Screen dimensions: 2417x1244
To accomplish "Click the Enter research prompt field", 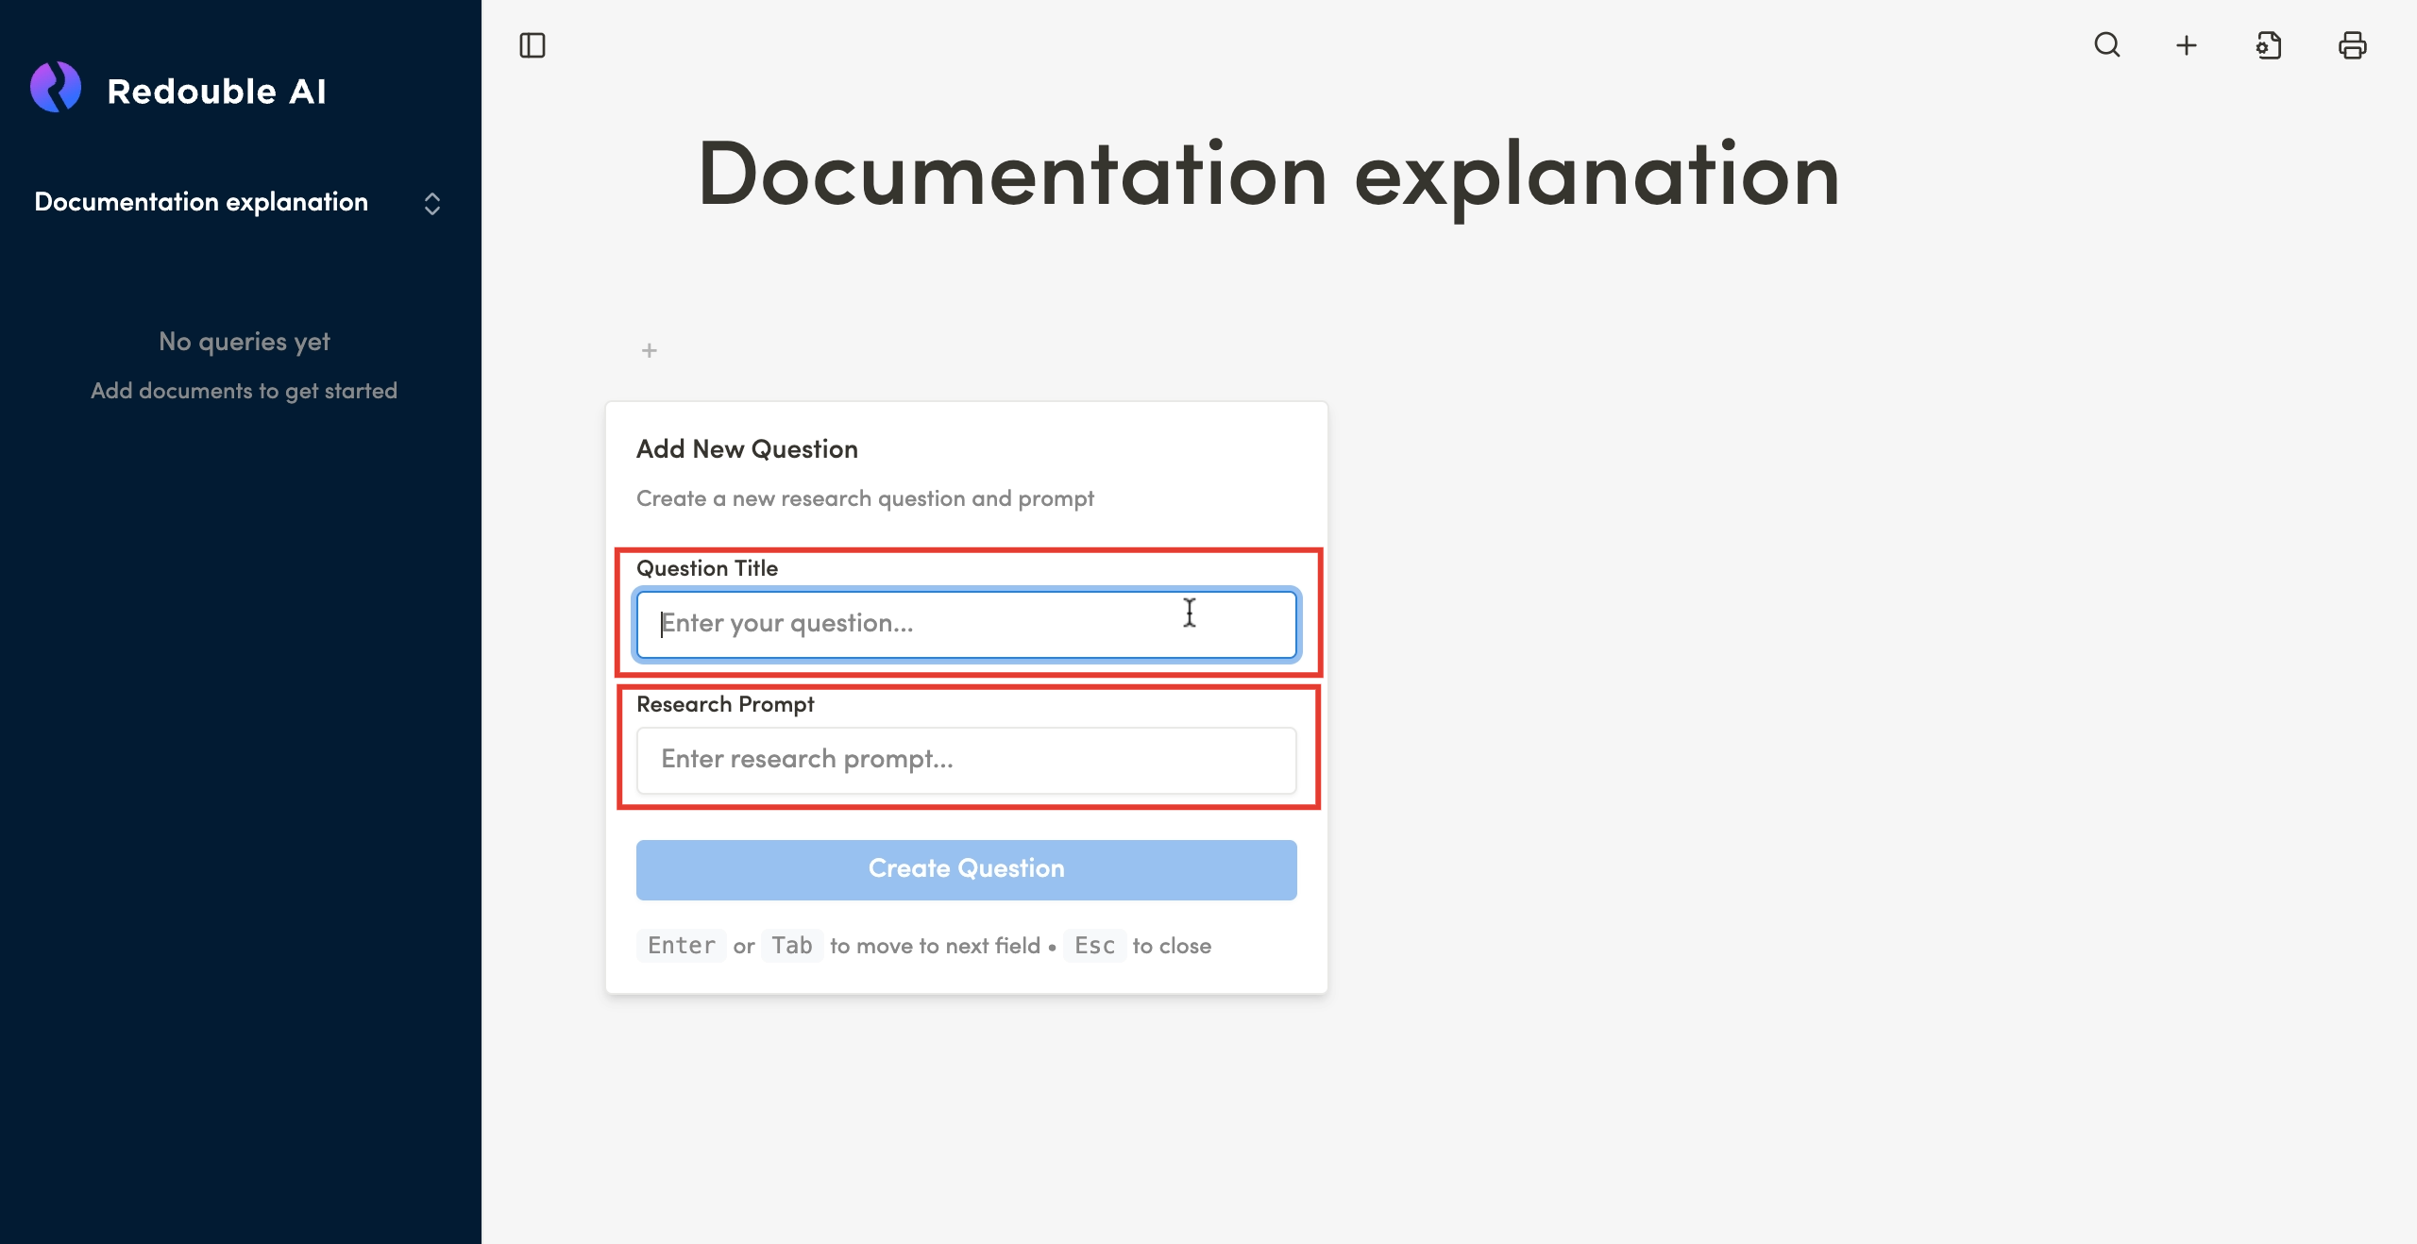I will [x=965, y=760].
